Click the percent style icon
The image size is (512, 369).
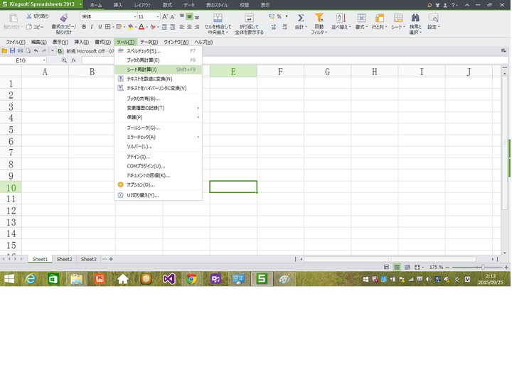pyautogui.click(x=279, y=16)
